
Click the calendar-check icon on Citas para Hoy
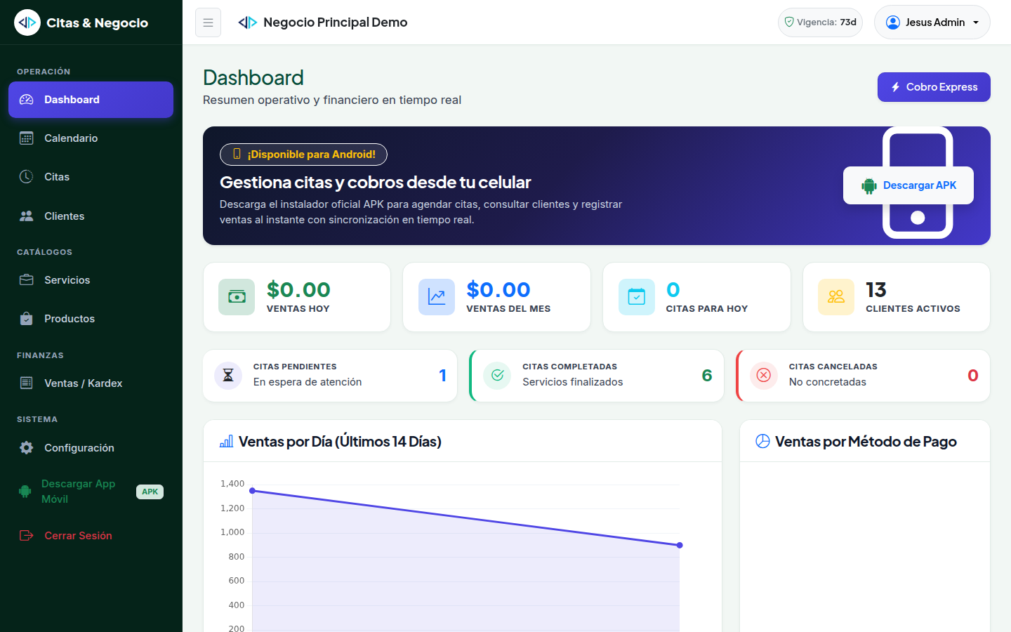637,297
